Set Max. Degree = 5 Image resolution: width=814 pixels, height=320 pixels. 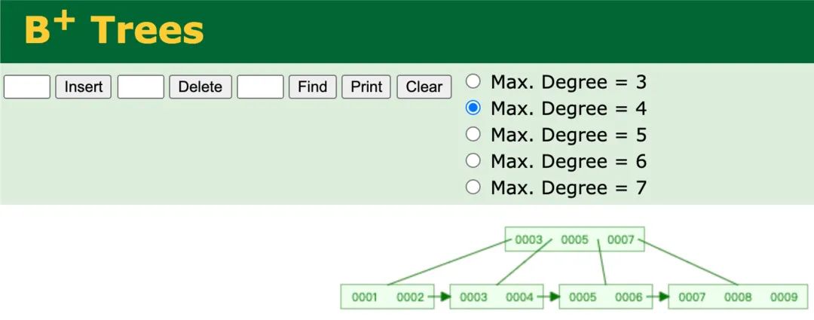tap(473, 134)
